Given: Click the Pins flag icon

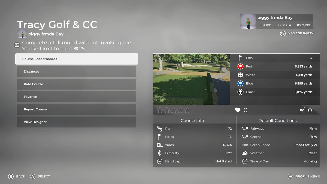Looking at the screenshot, I should click(240, 58).
